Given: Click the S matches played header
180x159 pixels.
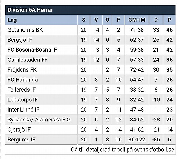Looking at the screenshot, I should pos(84,20).
